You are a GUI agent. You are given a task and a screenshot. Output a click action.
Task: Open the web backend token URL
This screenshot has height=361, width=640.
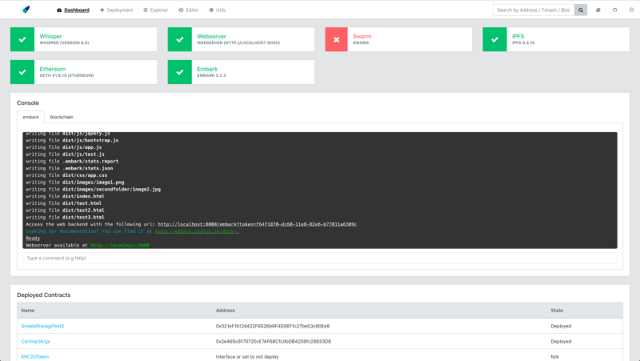257,224
